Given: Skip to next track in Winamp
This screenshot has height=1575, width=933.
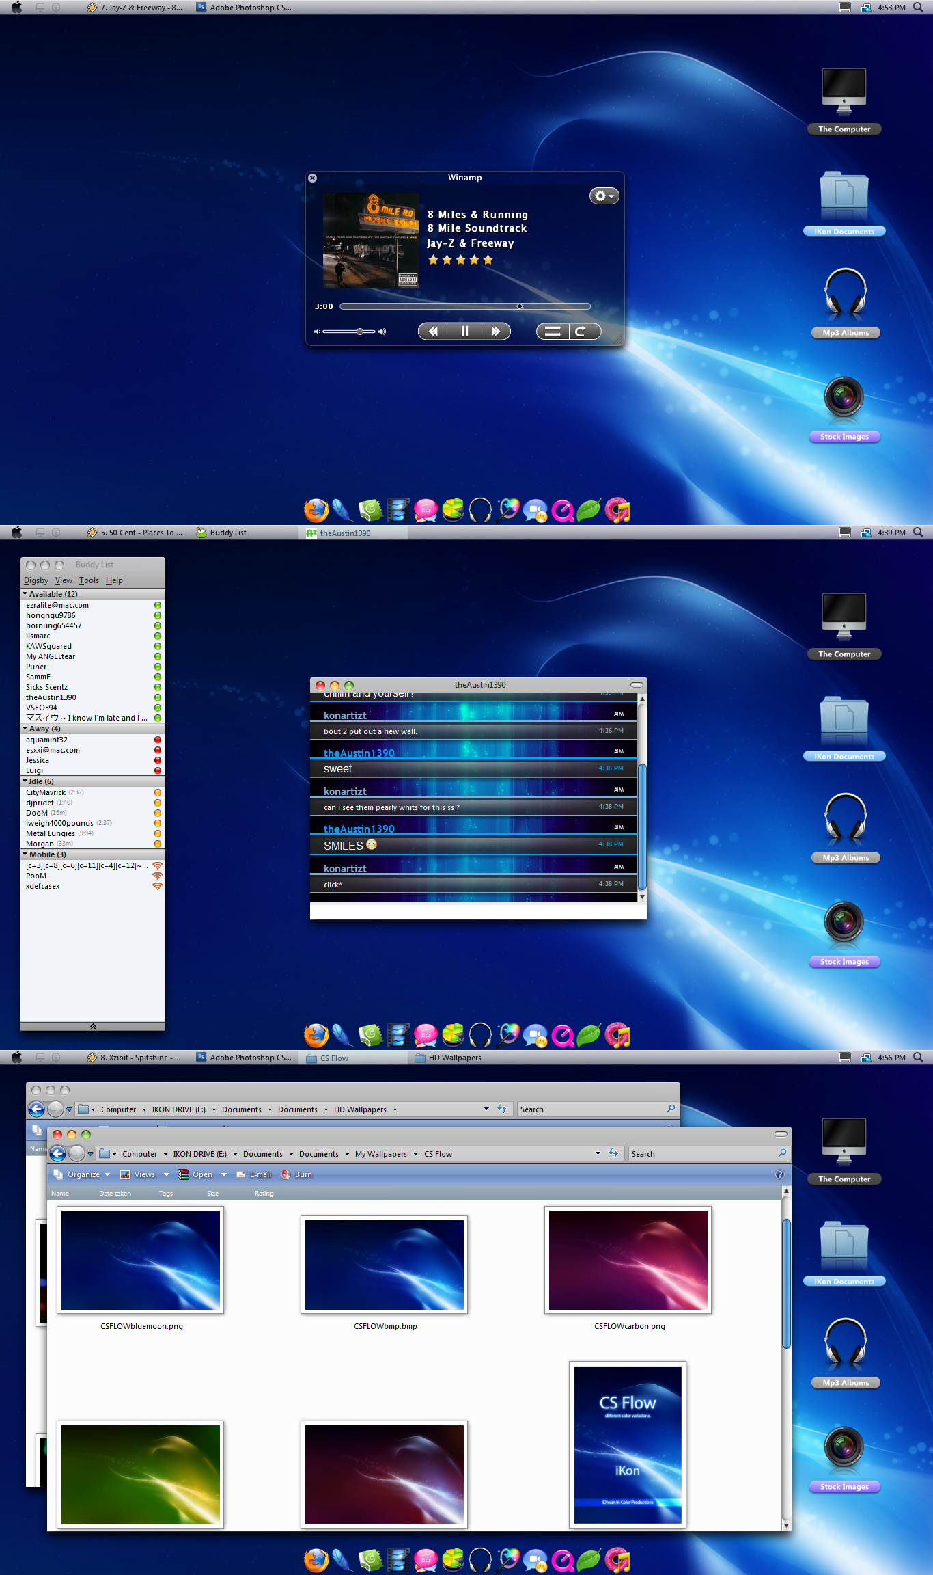Looking at the screenshot, I should coord(496,332).
